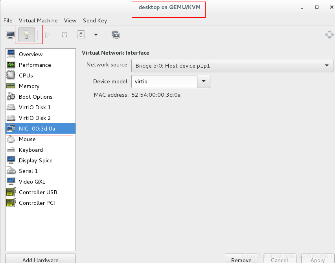Screen dimensions: 335x263
Task: Expand the Device model dropdown arrow
Action: (204, 81)
